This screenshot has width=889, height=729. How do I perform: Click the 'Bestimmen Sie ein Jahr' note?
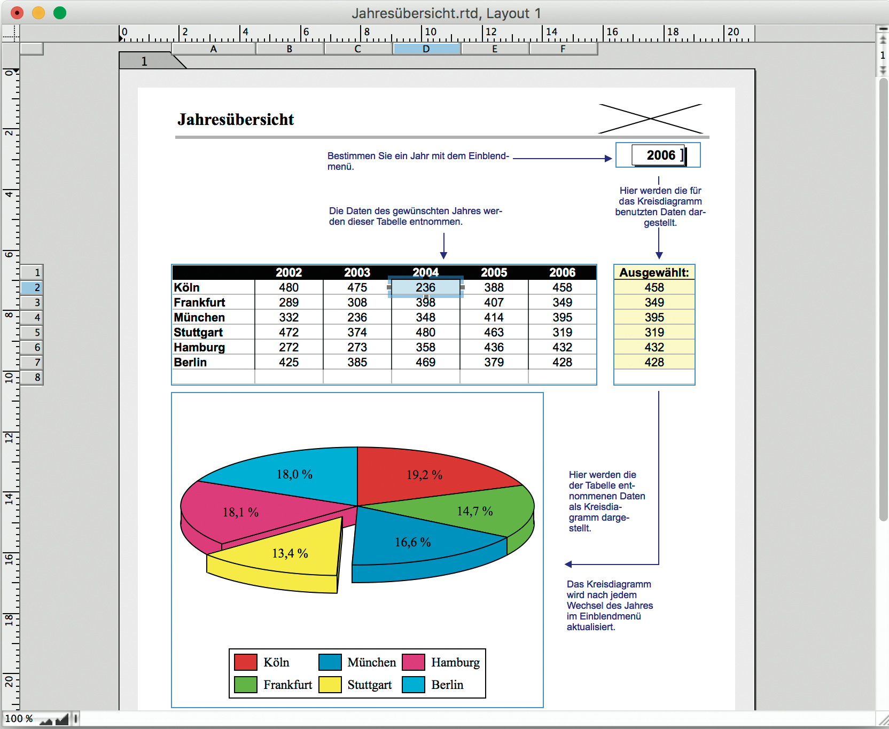click(x=418, y=161)
